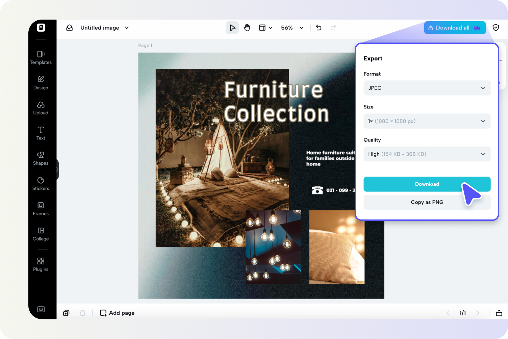Screen dimensions: 508x339
Task: Activate the hand pan tool
Action: coord(247,28)
